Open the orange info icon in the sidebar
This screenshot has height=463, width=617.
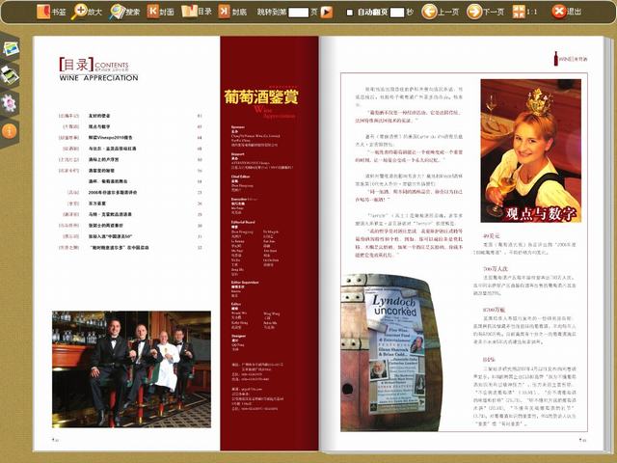[9, 131]
